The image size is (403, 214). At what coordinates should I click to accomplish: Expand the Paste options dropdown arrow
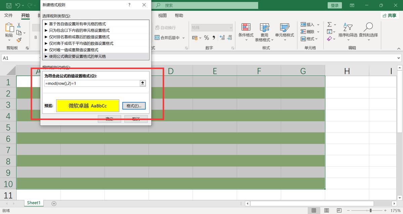click(9, 40)
